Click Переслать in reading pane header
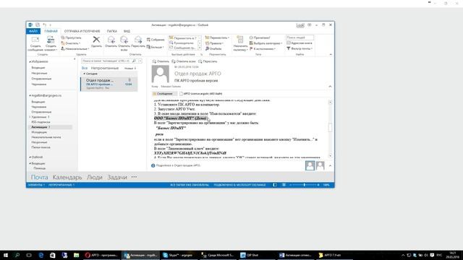Image resolution: width=463 pixels, height=260 pixels. [208, 61]
